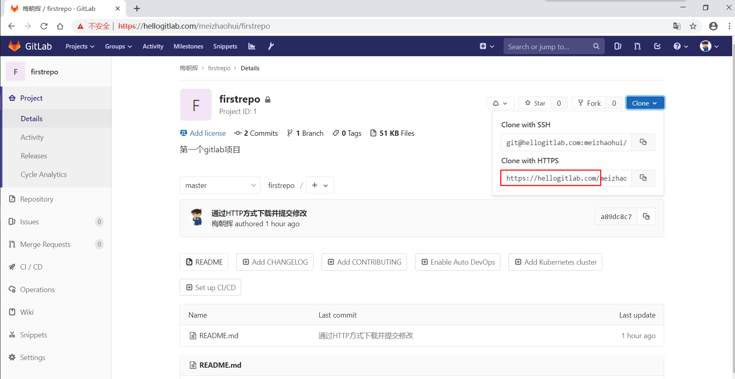Go to browser home page
Viewport: 735px width, 379px height.
[60, 26]
